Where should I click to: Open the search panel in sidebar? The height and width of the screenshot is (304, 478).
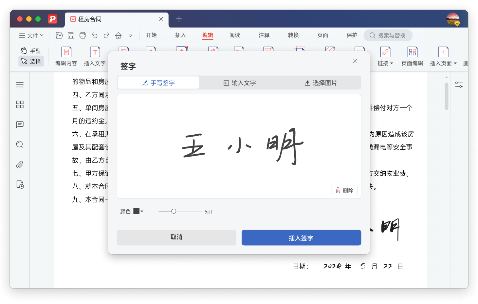pyautogui.click(x=20, y=144)
